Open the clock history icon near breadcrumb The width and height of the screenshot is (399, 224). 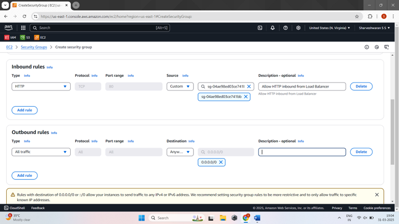click(376, 47)
